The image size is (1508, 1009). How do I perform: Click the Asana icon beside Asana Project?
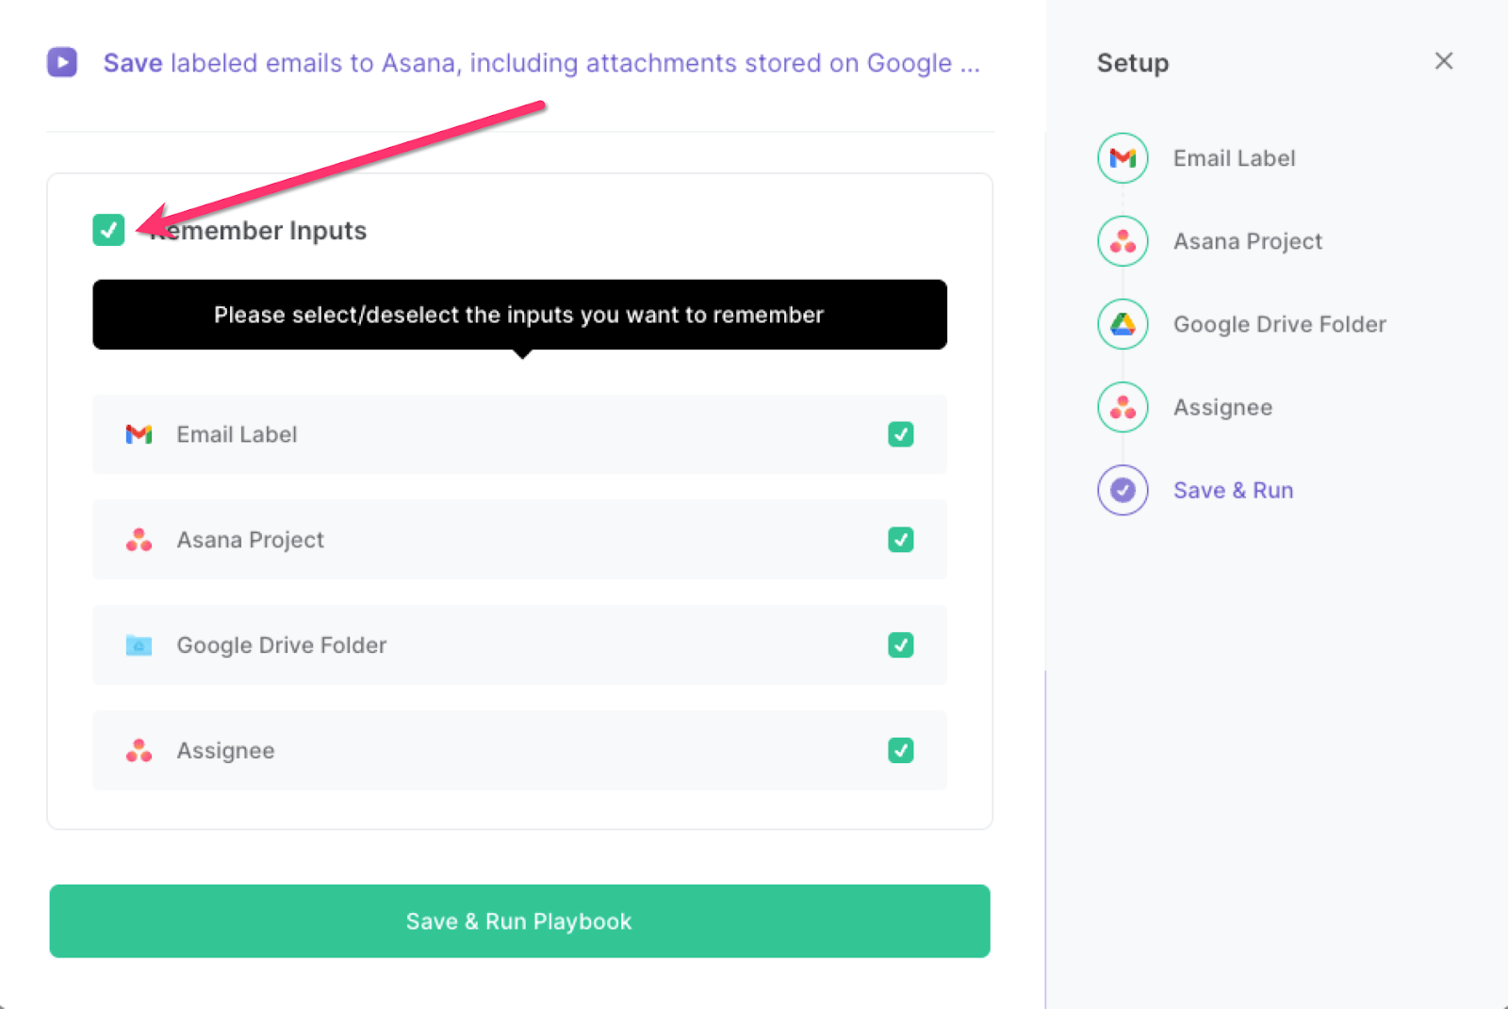[x=139, y=540]
